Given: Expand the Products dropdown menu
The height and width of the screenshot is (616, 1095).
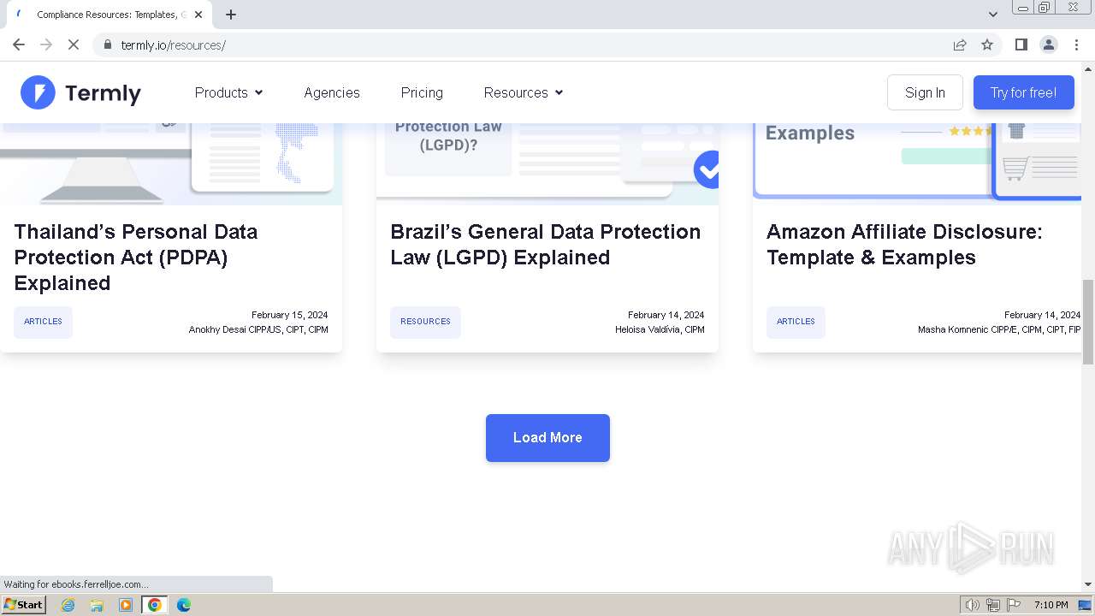Looking at the screenshot, I should 228,92.
